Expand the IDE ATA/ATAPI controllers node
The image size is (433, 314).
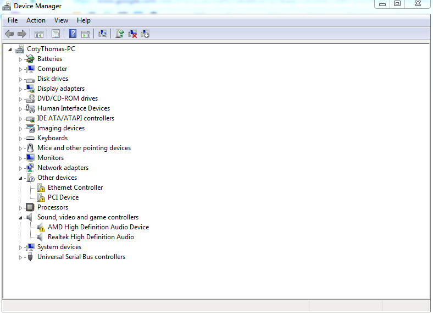[x=20, y=119]
